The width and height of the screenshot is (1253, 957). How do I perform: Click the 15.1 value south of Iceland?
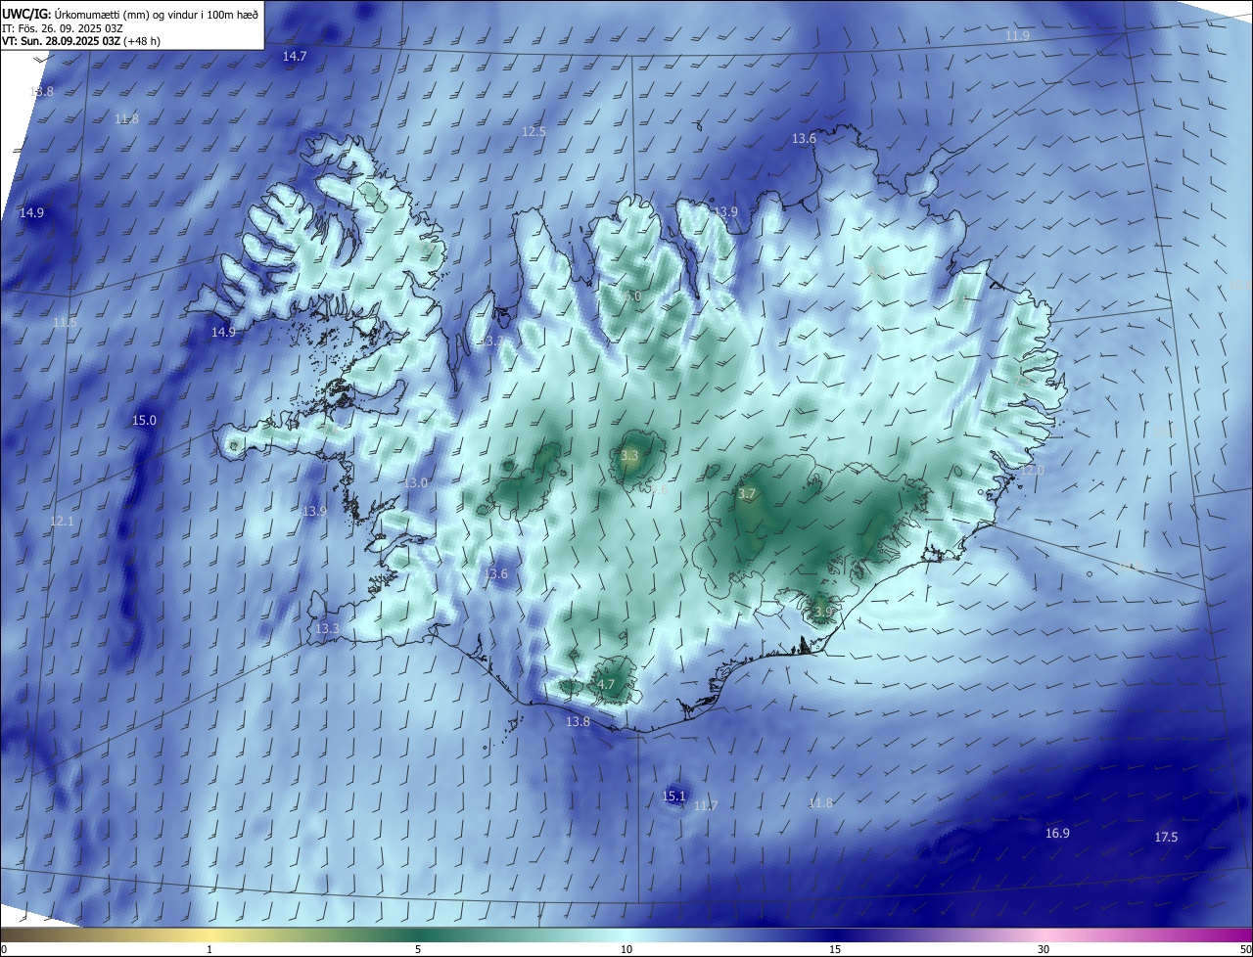(x=673, y=797)
